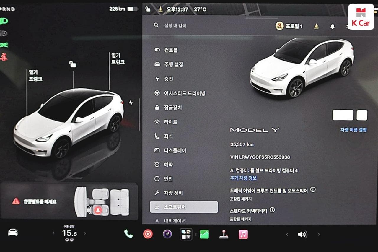
Task: Launch the music app icon
Action: (x=243, y=234)
